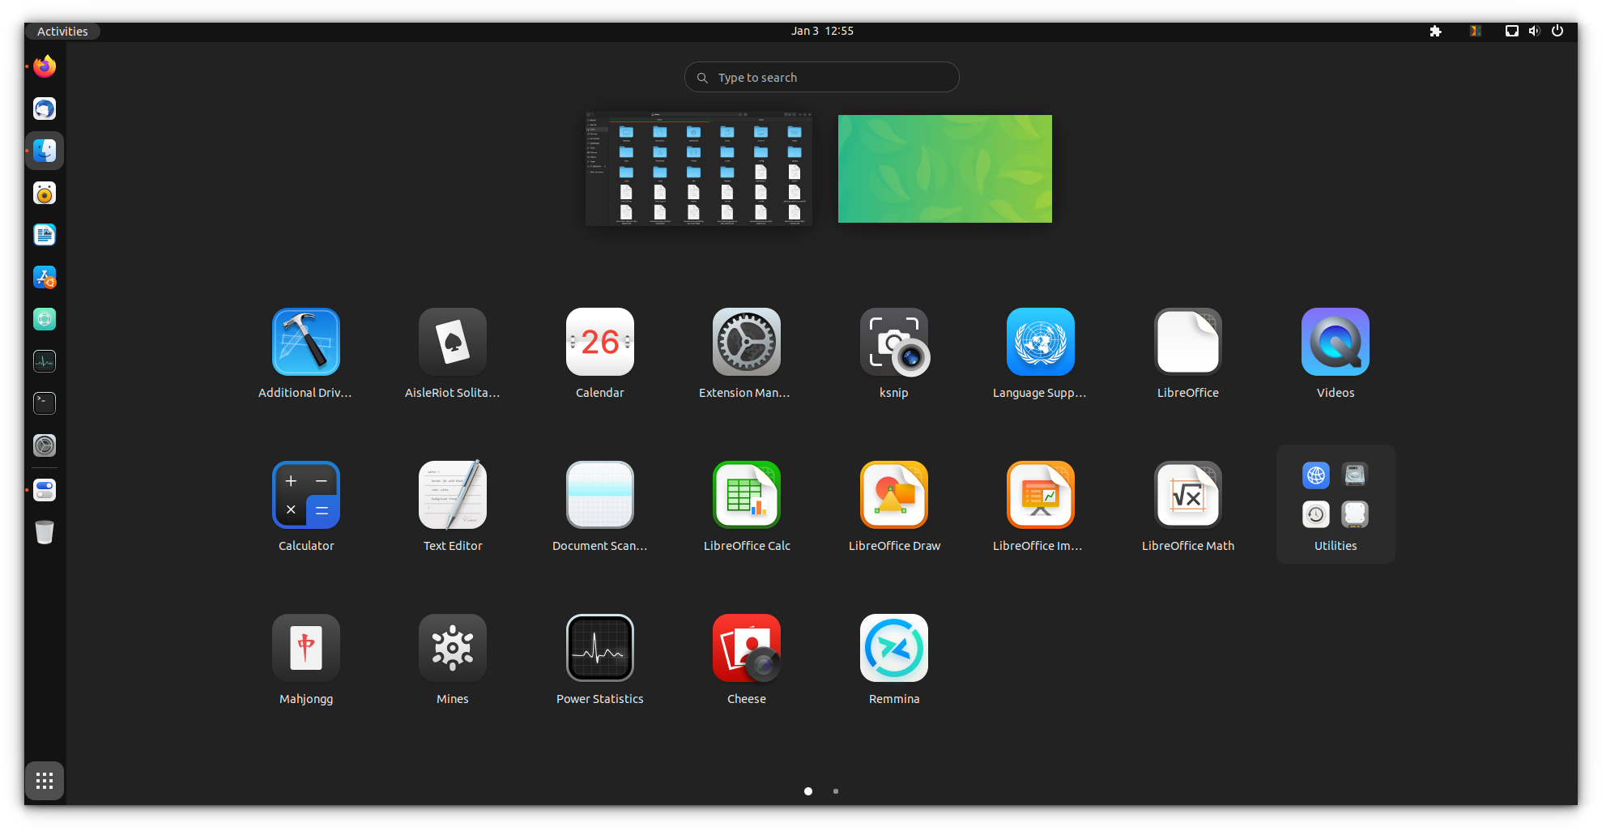Click the Activities button

(x=62, y=31)
